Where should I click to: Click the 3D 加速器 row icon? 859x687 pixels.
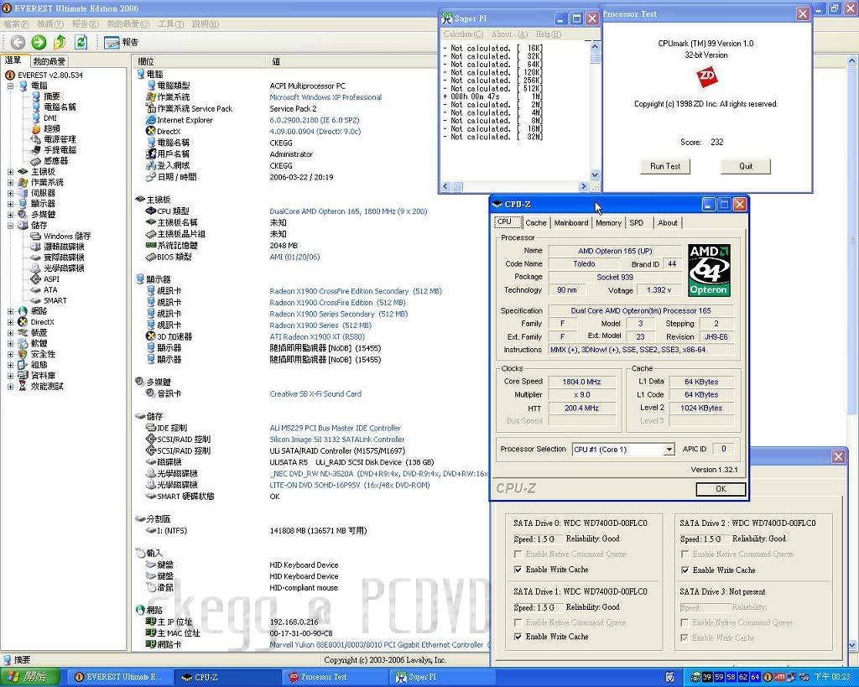(151, 336)
